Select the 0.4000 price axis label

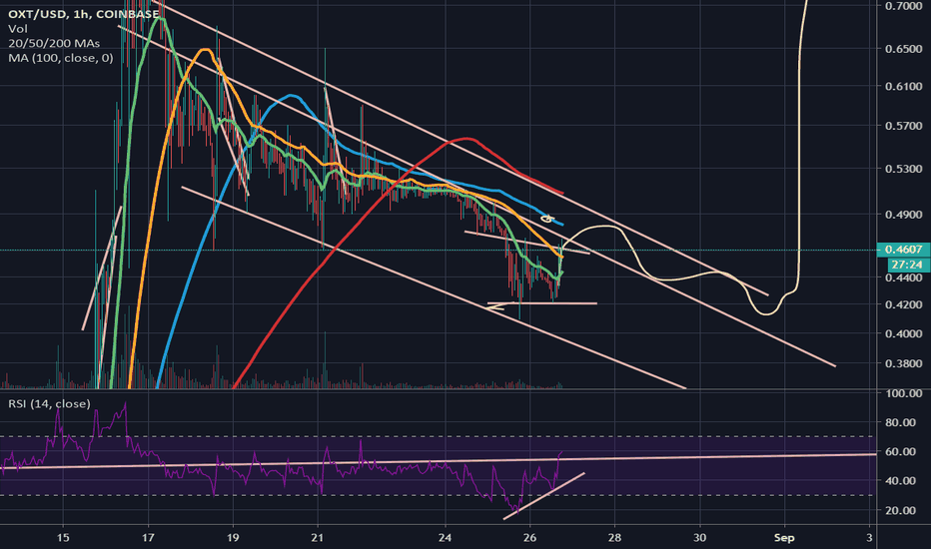[904, 334]
